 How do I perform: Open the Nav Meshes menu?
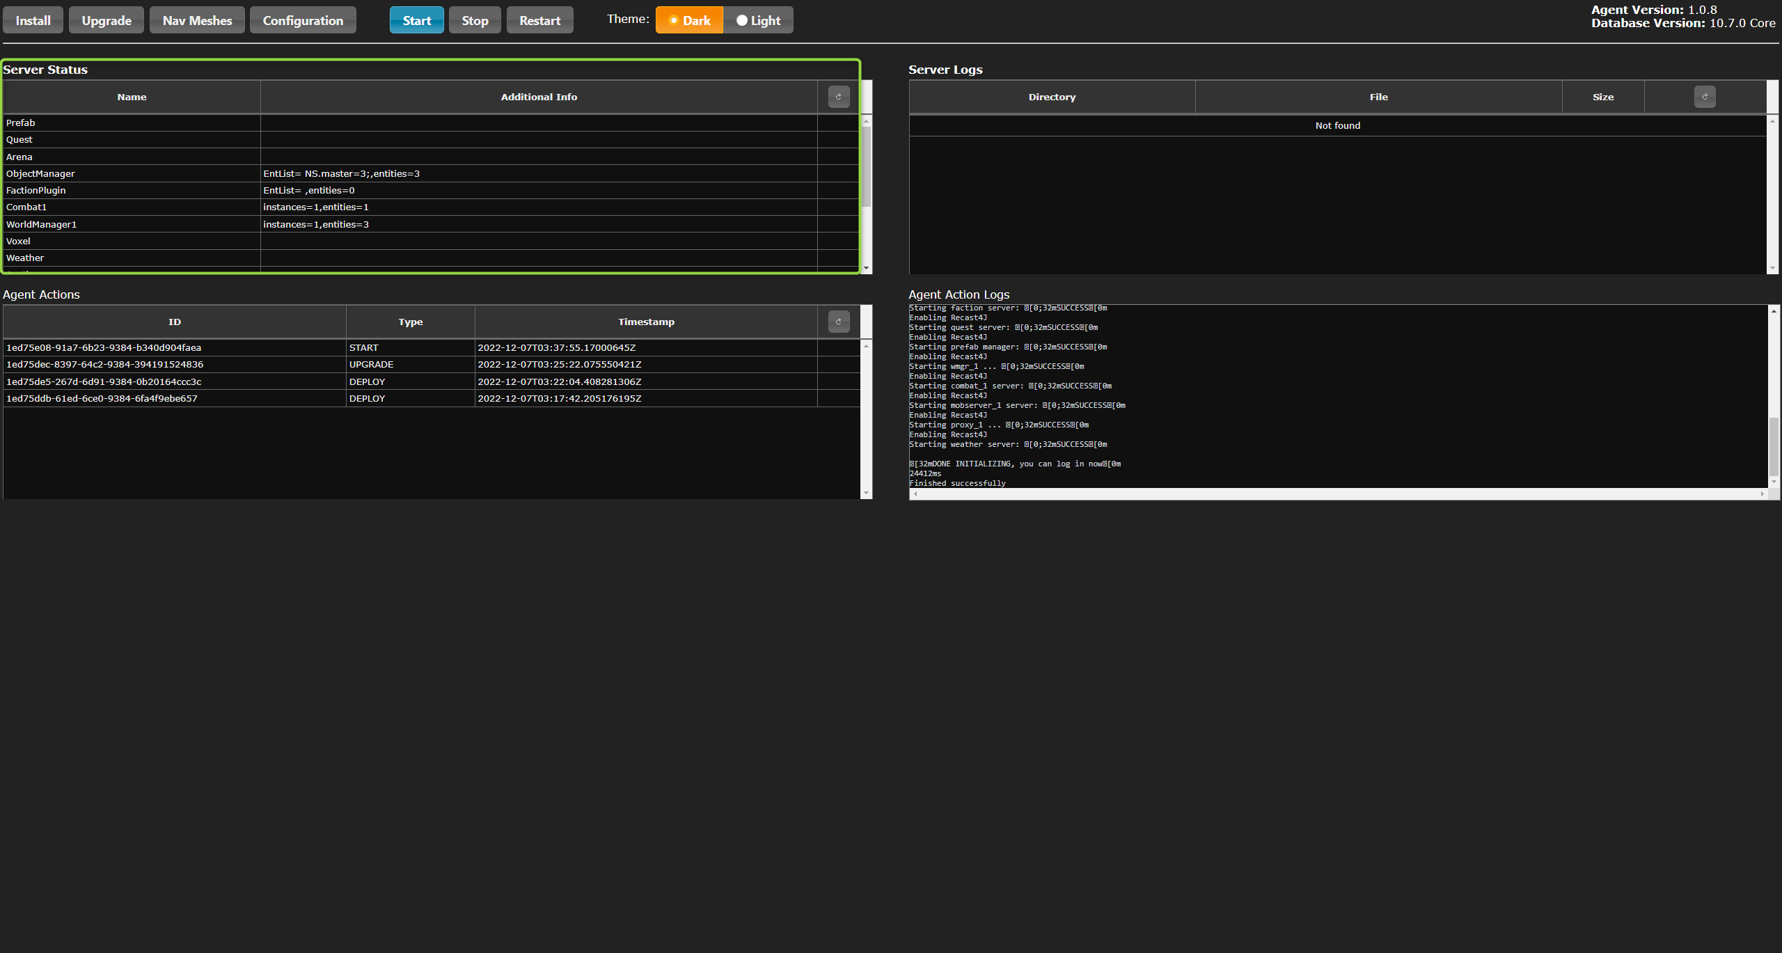point(197,20)
